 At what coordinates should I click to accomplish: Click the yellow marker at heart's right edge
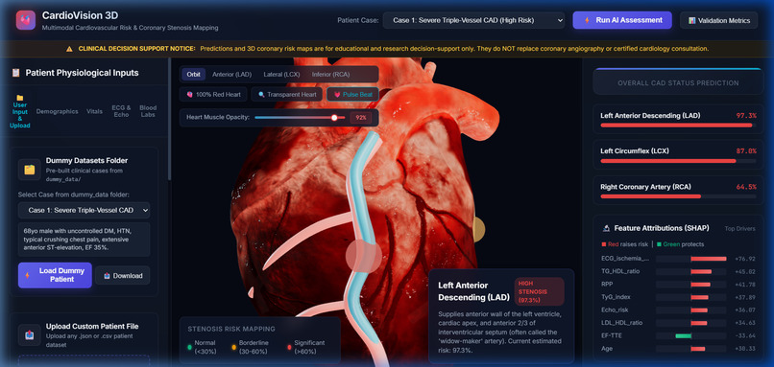[479, 229]
